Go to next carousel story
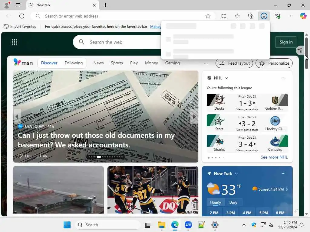 (x=194, y=117)
